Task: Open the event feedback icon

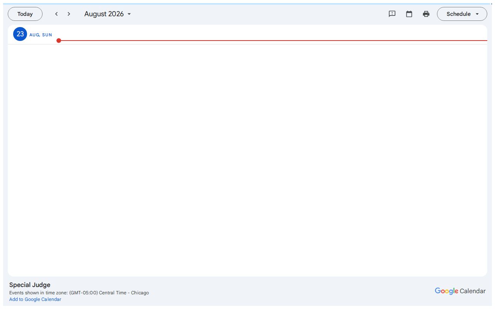Action: (392, 14)
